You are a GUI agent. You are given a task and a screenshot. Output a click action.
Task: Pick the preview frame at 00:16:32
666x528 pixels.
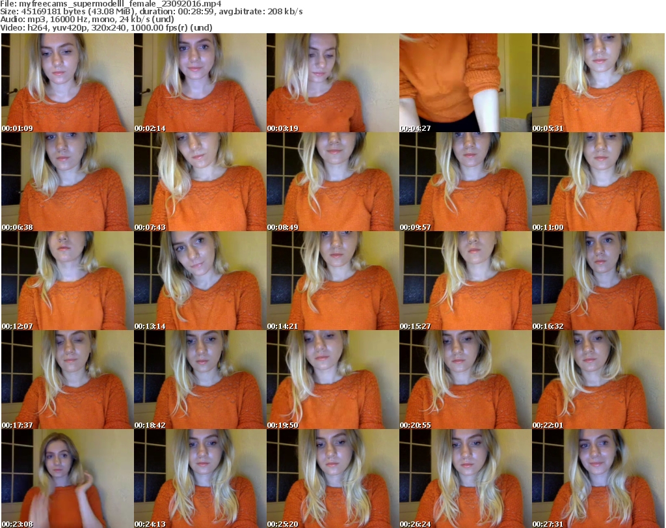pyautogui.click(x=598, y=281)
